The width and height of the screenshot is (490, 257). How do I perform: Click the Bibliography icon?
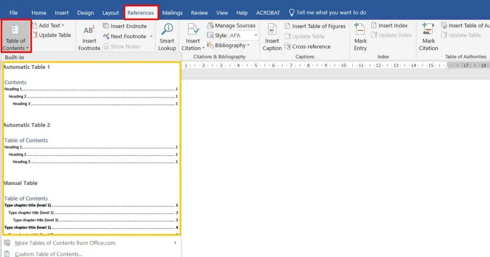click(210, 45)
